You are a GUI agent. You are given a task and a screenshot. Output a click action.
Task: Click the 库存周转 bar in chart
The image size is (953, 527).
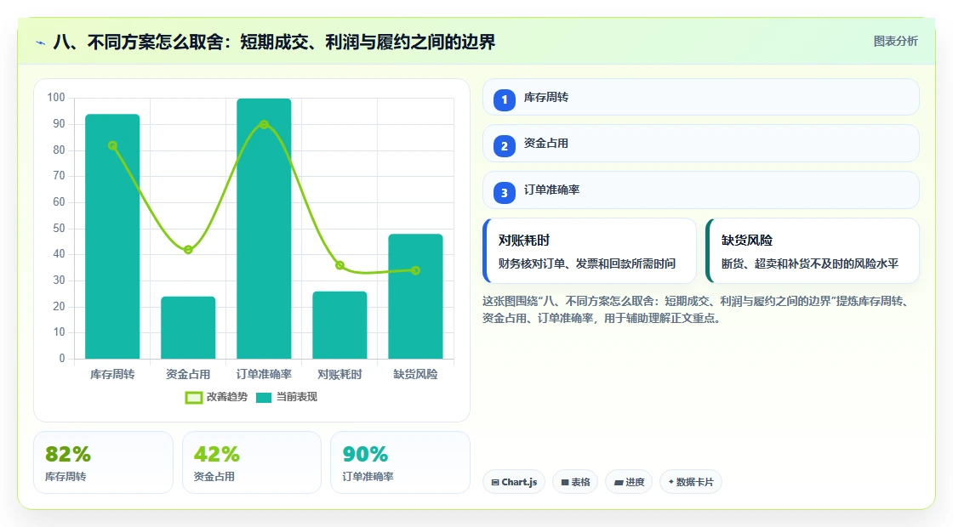point(112,236)
